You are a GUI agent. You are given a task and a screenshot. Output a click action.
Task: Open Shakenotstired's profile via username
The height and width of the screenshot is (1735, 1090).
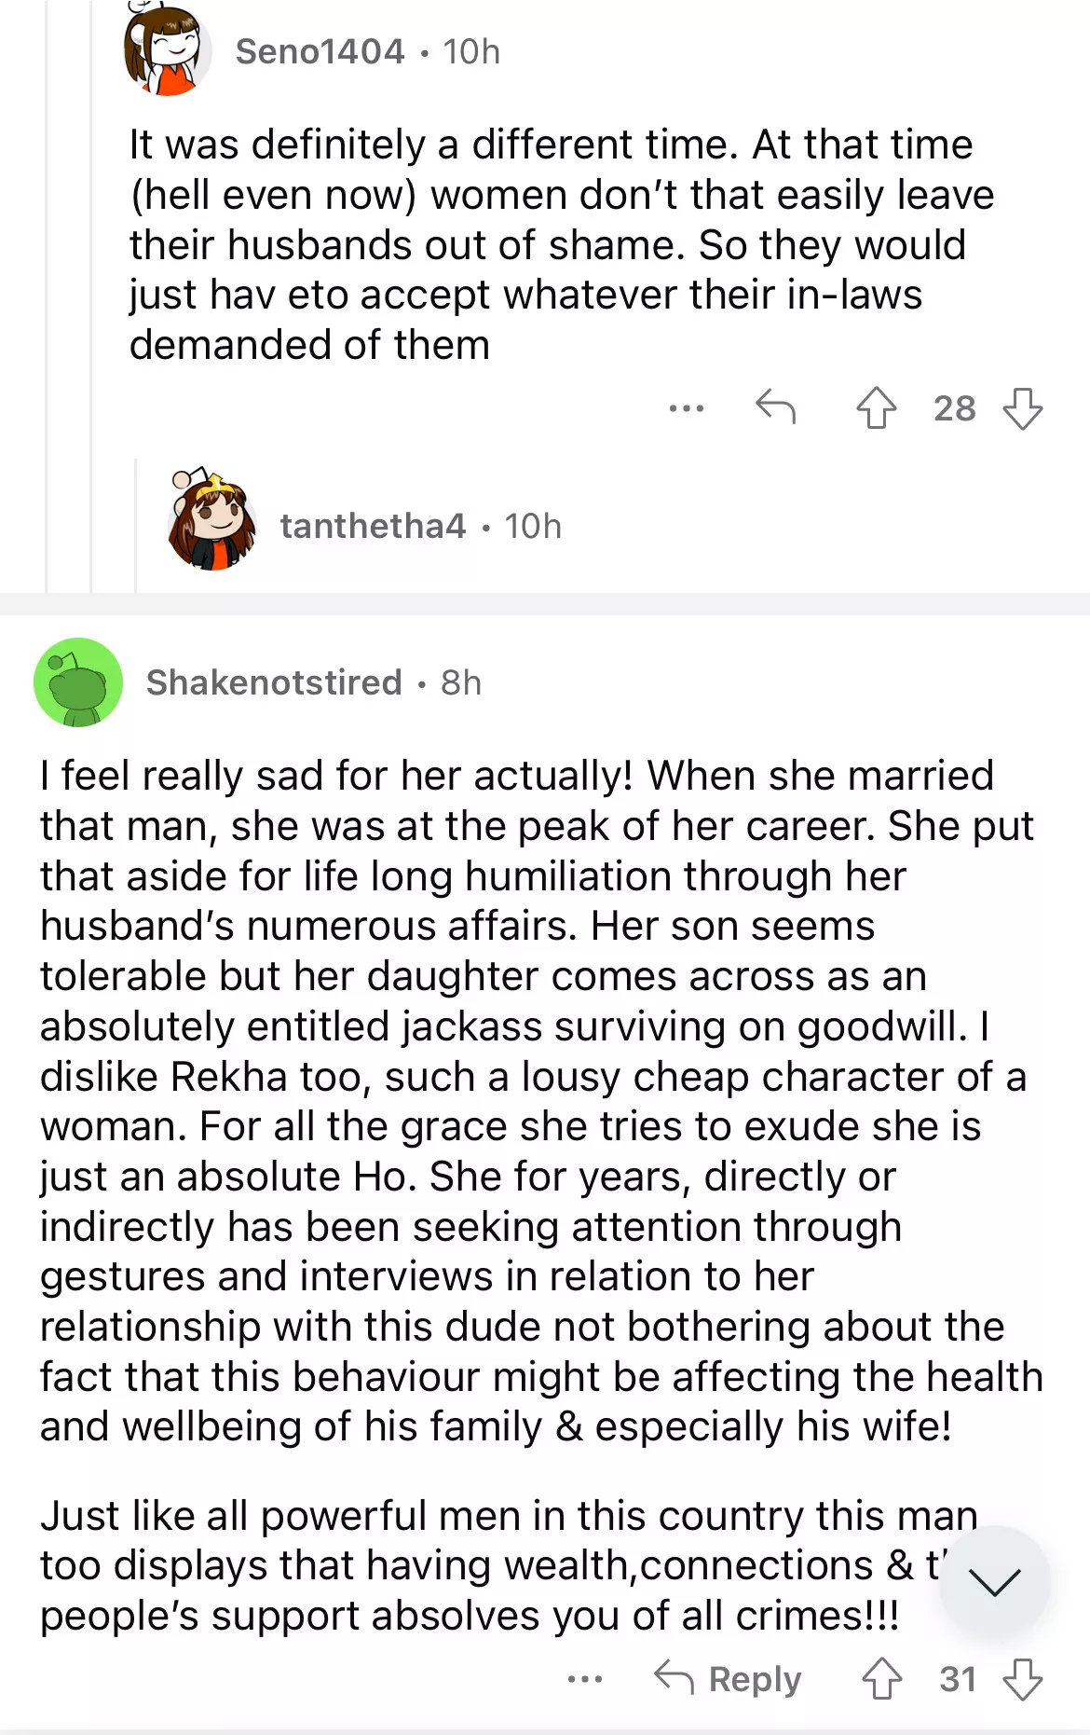pos(274,683)
